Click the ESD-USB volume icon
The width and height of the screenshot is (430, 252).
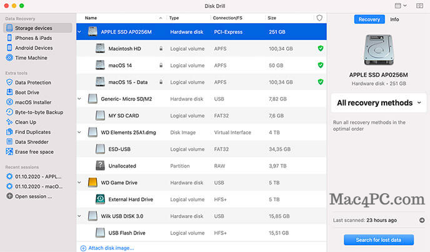click(100, 149)
